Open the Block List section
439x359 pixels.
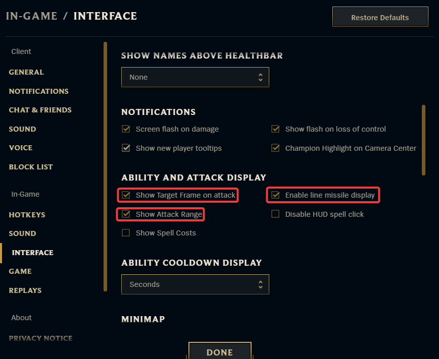click(x=31, y=167)
